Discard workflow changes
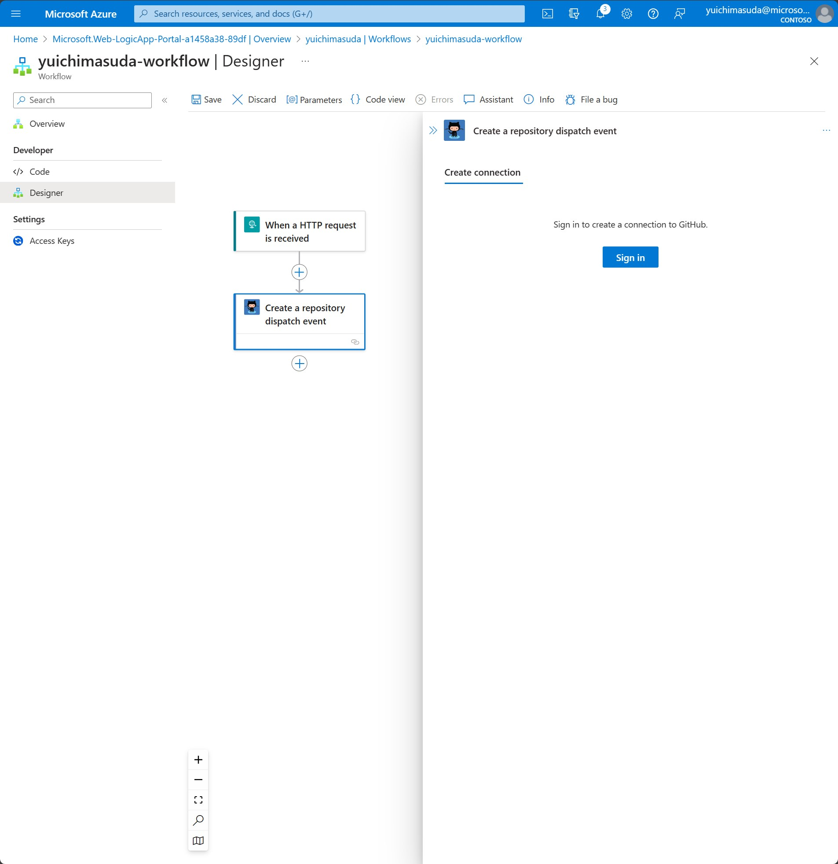This screenshot has width=838, height=864. click(254, 99)
